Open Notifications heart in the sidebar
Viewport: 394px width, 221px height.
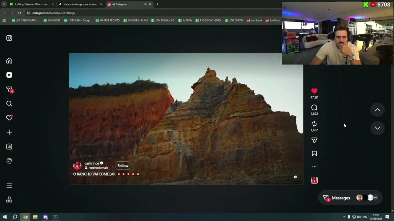(x=9, y=118)
